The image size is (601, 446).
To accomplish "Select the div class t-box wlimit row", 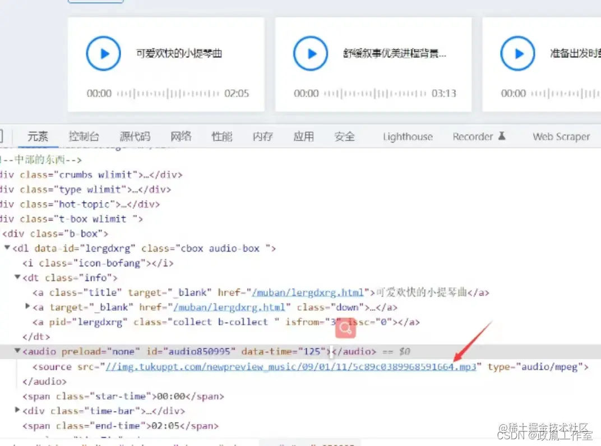I will click(71, 219).
